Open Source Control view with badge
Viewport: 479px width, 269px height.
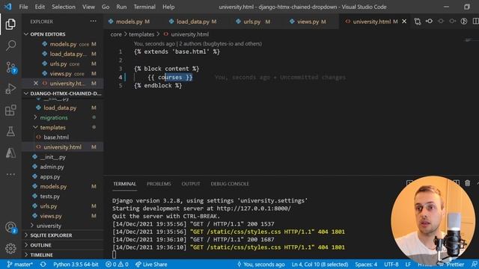(11, 67)
